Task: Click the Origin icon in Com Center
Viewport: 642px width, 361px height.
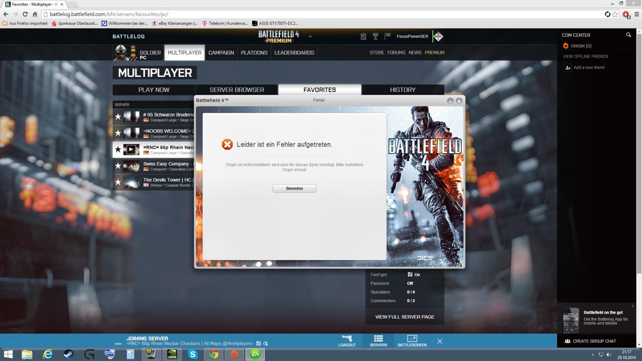Action: coord(566,46)
